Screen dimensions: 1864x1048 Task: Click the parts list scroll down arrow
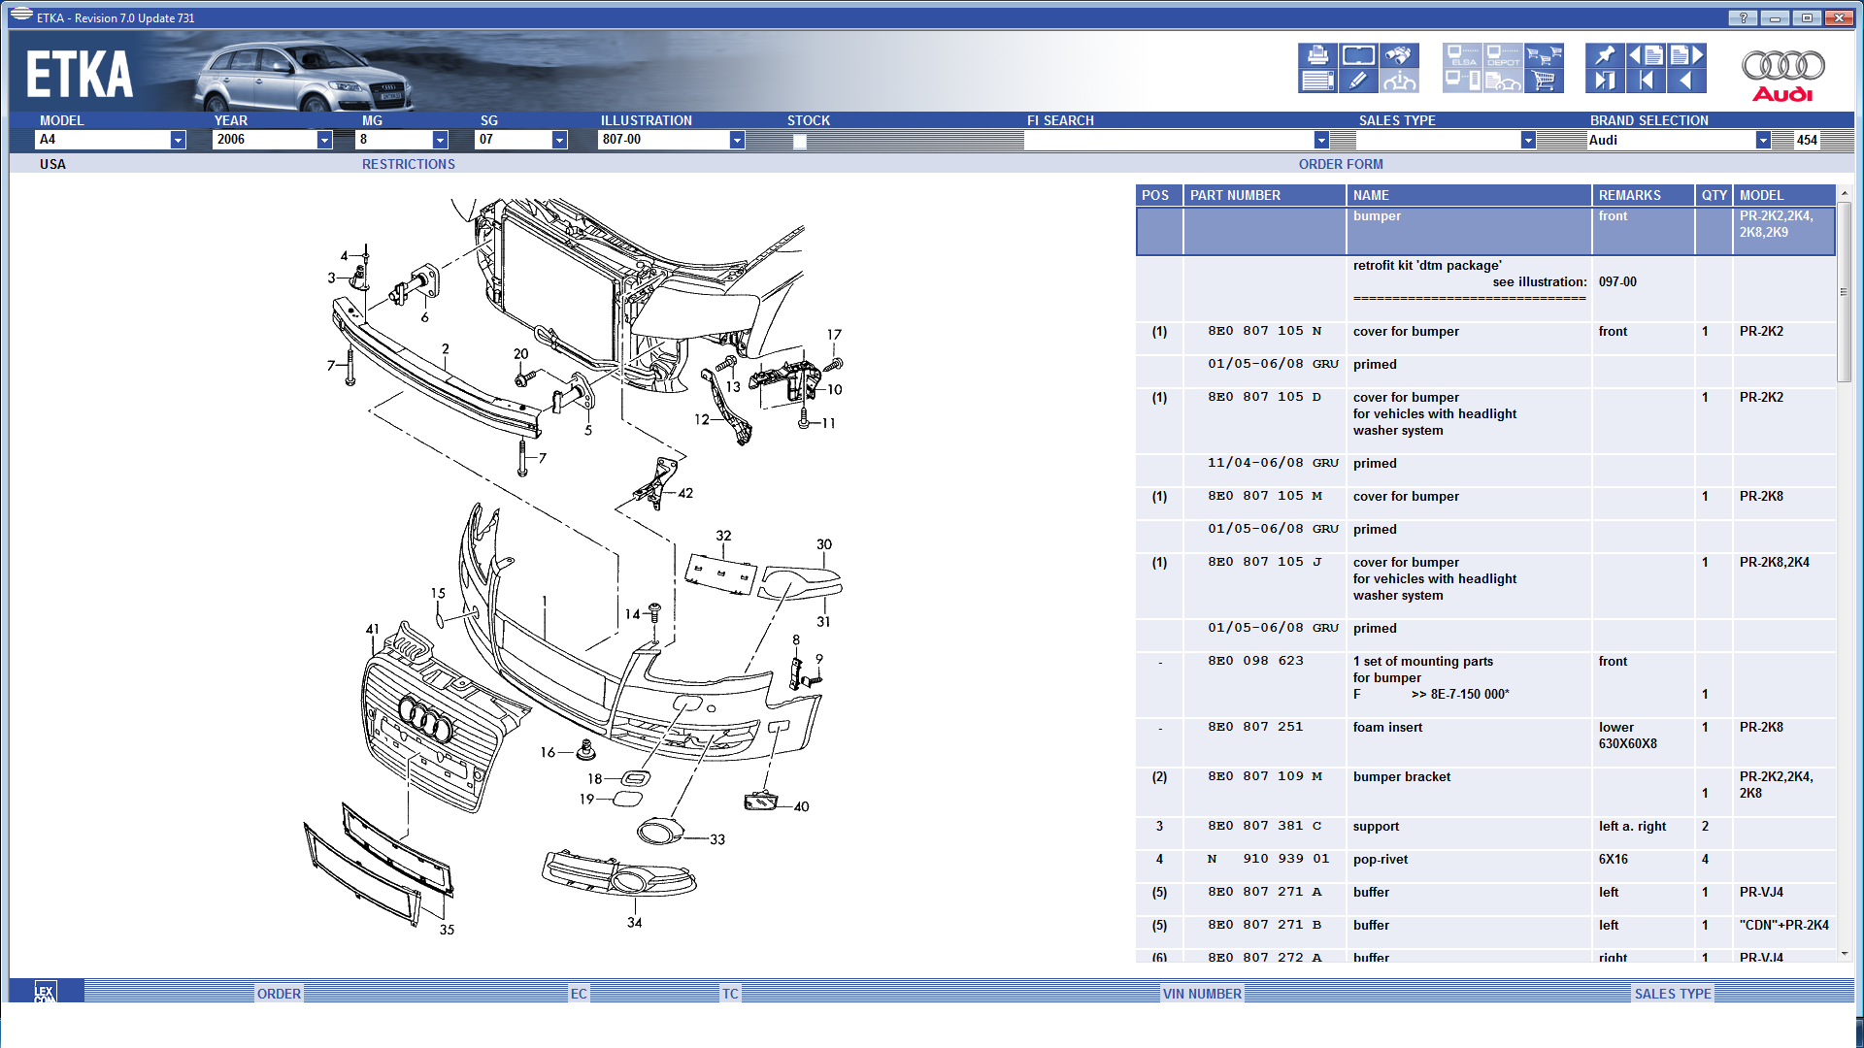1845,954
